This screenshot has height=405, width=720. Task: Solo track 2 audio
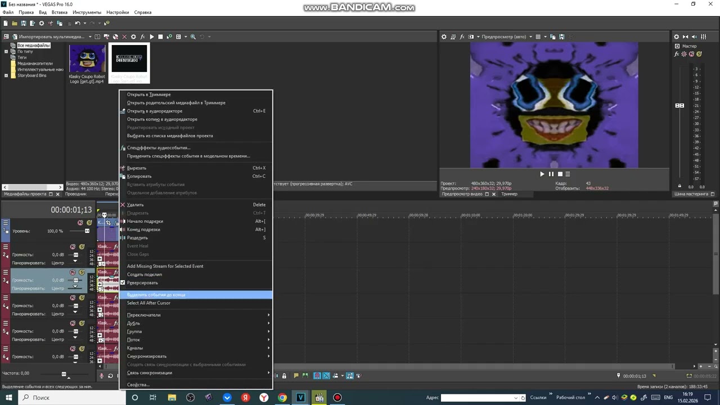point(82,246)
